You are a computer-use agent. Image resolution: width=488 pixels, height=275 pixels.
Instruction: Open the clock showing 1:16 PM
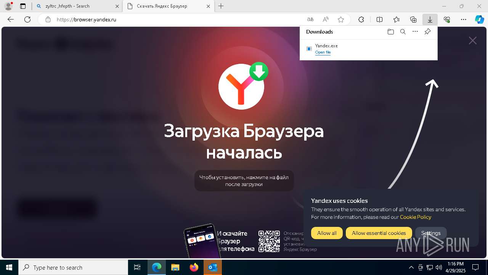coord(456,267)
